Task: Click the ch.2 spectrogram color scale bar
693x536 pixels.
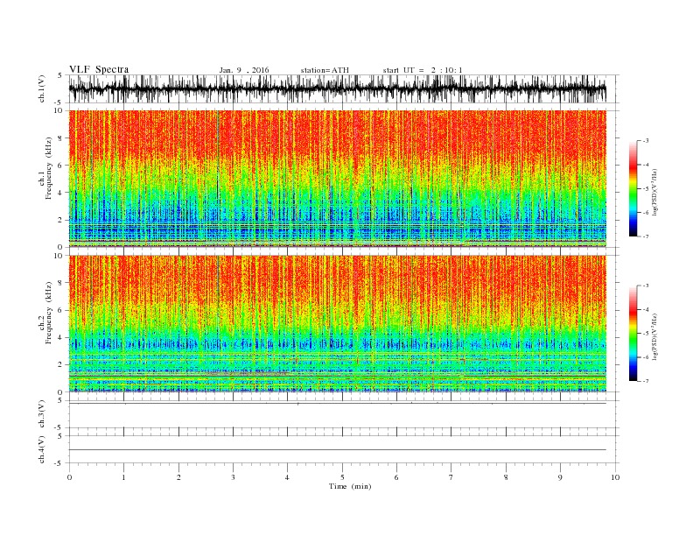Action: [633, 333]
